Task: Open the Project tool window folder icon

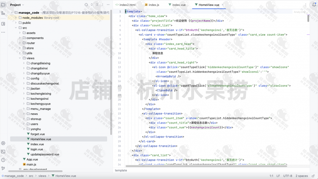Action: [x=3, y=5]
